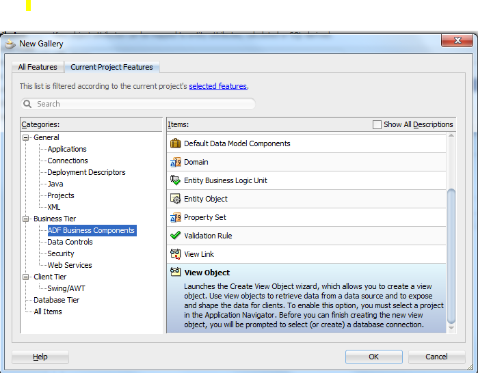Collapse the General category node

[25, 137]
